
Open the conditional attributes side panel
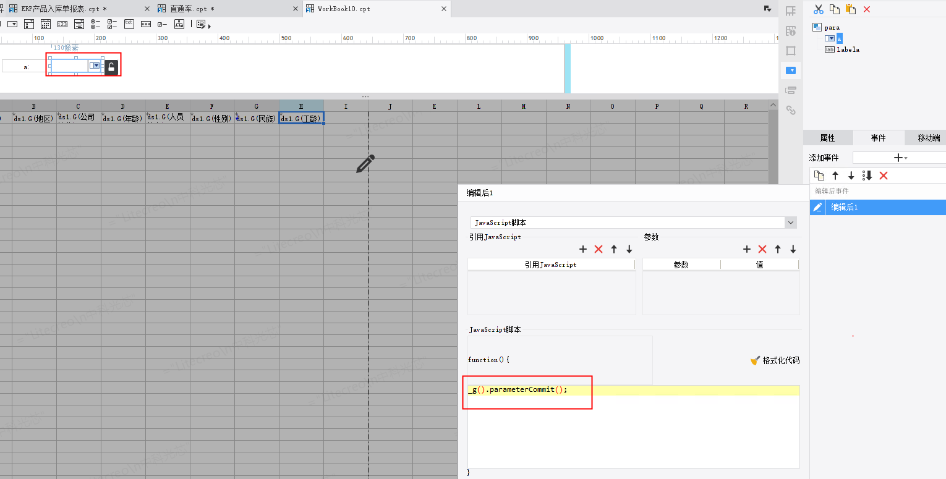[x=790, y=90]
